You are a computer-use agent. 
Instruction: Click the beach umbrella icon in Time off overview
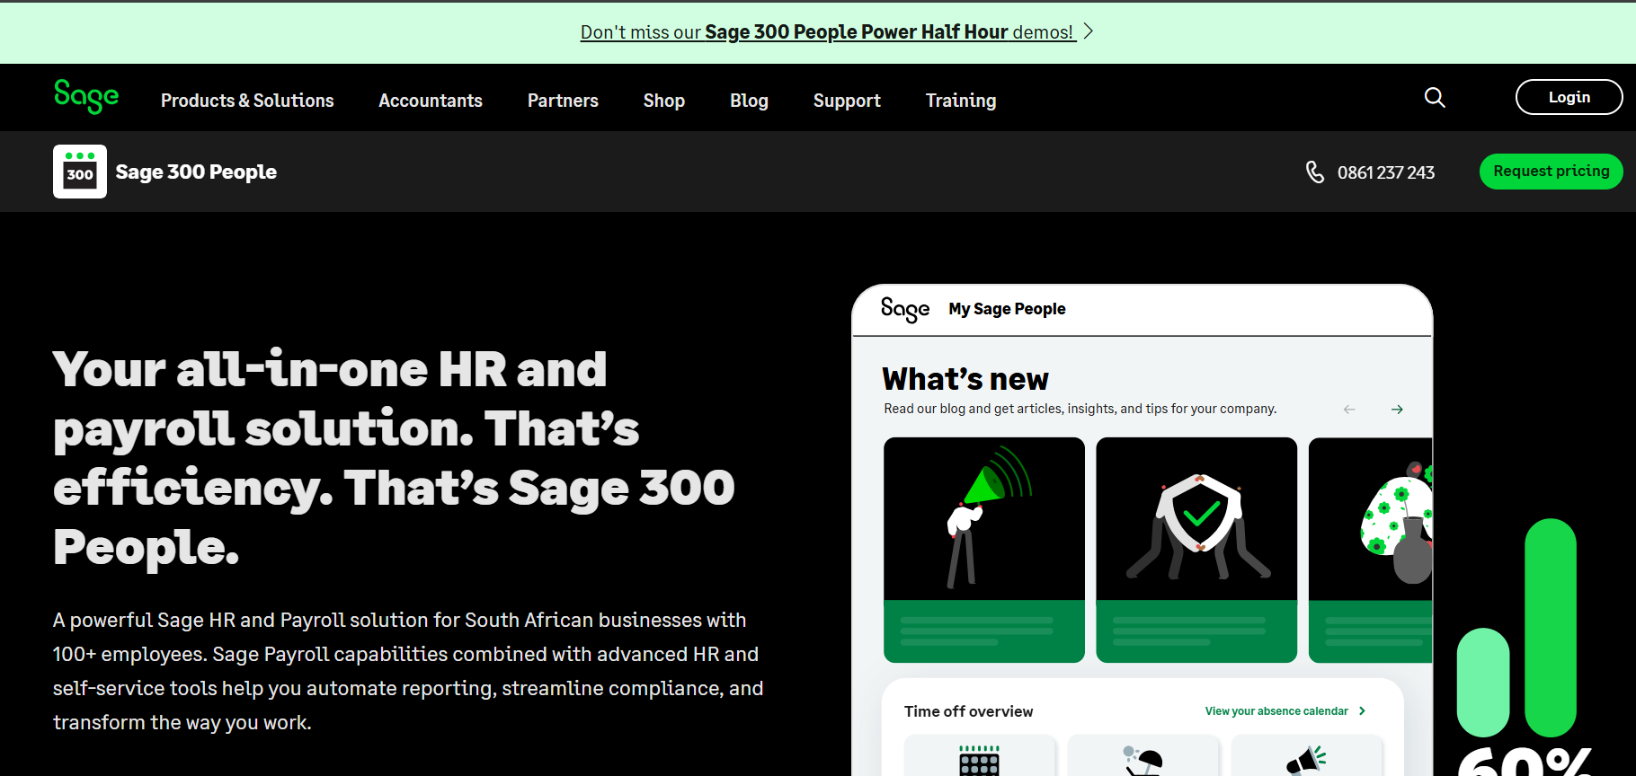click(x=1143, y=761)
